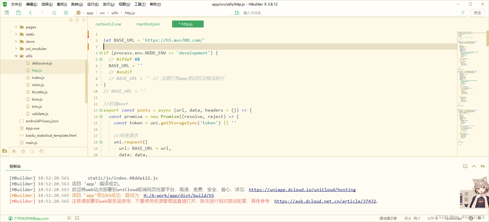Expand the static folder
This screenshot has width=489, height=222.
point(16,34)
